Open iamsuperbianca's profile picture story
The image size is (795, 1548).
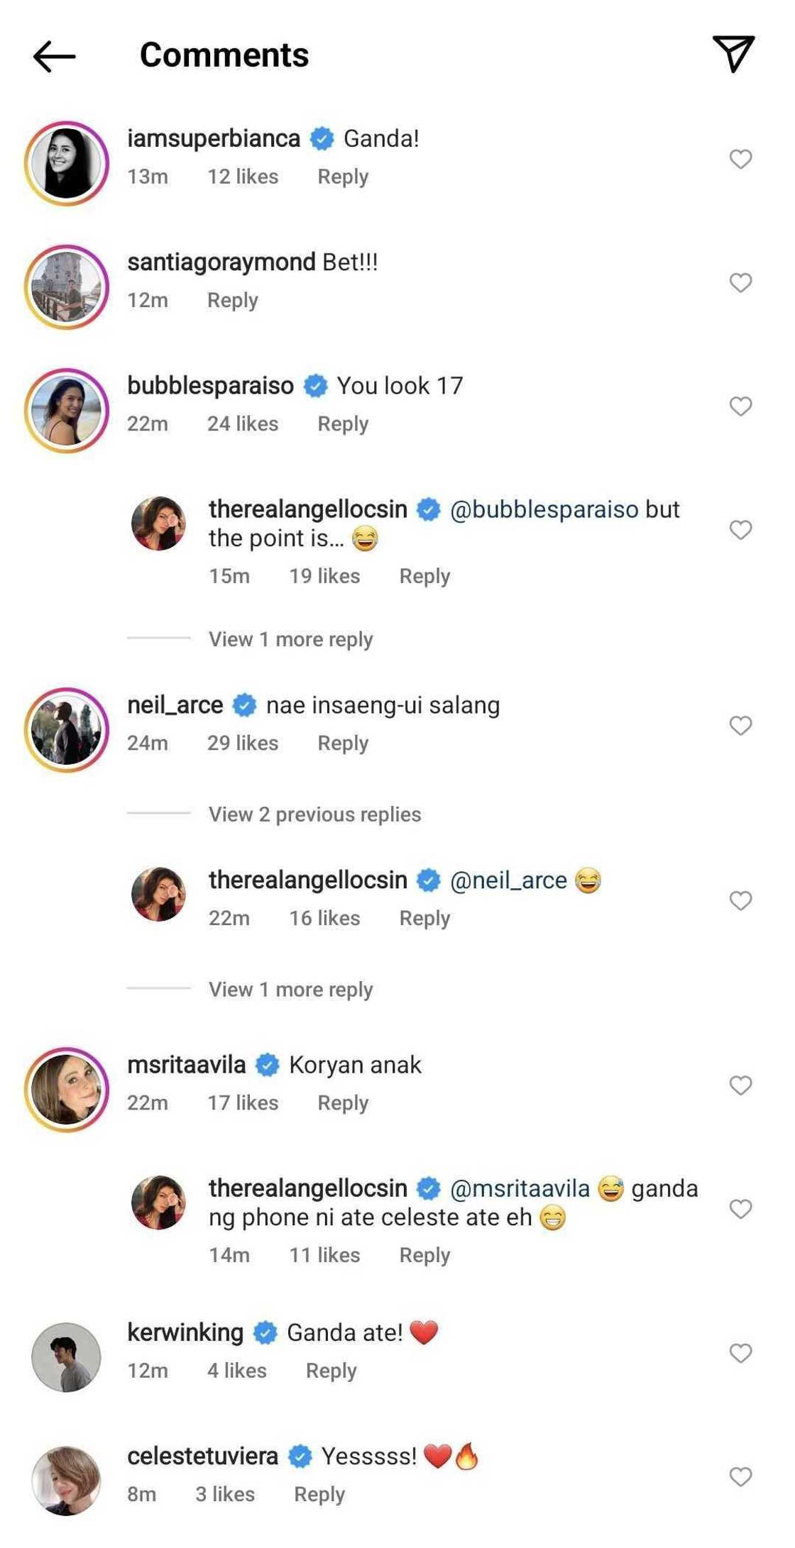[67, 163]
